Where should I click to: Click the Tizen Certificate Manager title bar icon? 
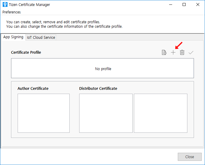5,5
